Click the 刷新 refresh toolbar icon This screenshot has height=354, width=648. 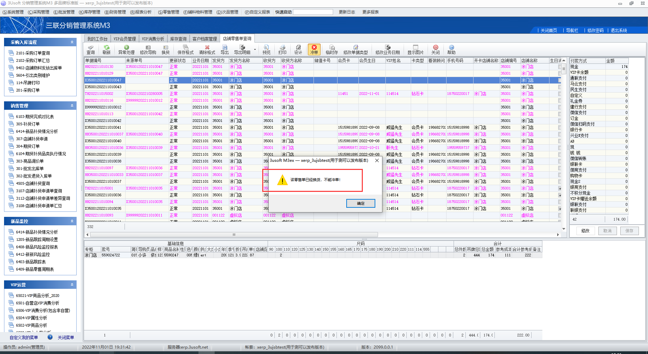click(107, 50)
